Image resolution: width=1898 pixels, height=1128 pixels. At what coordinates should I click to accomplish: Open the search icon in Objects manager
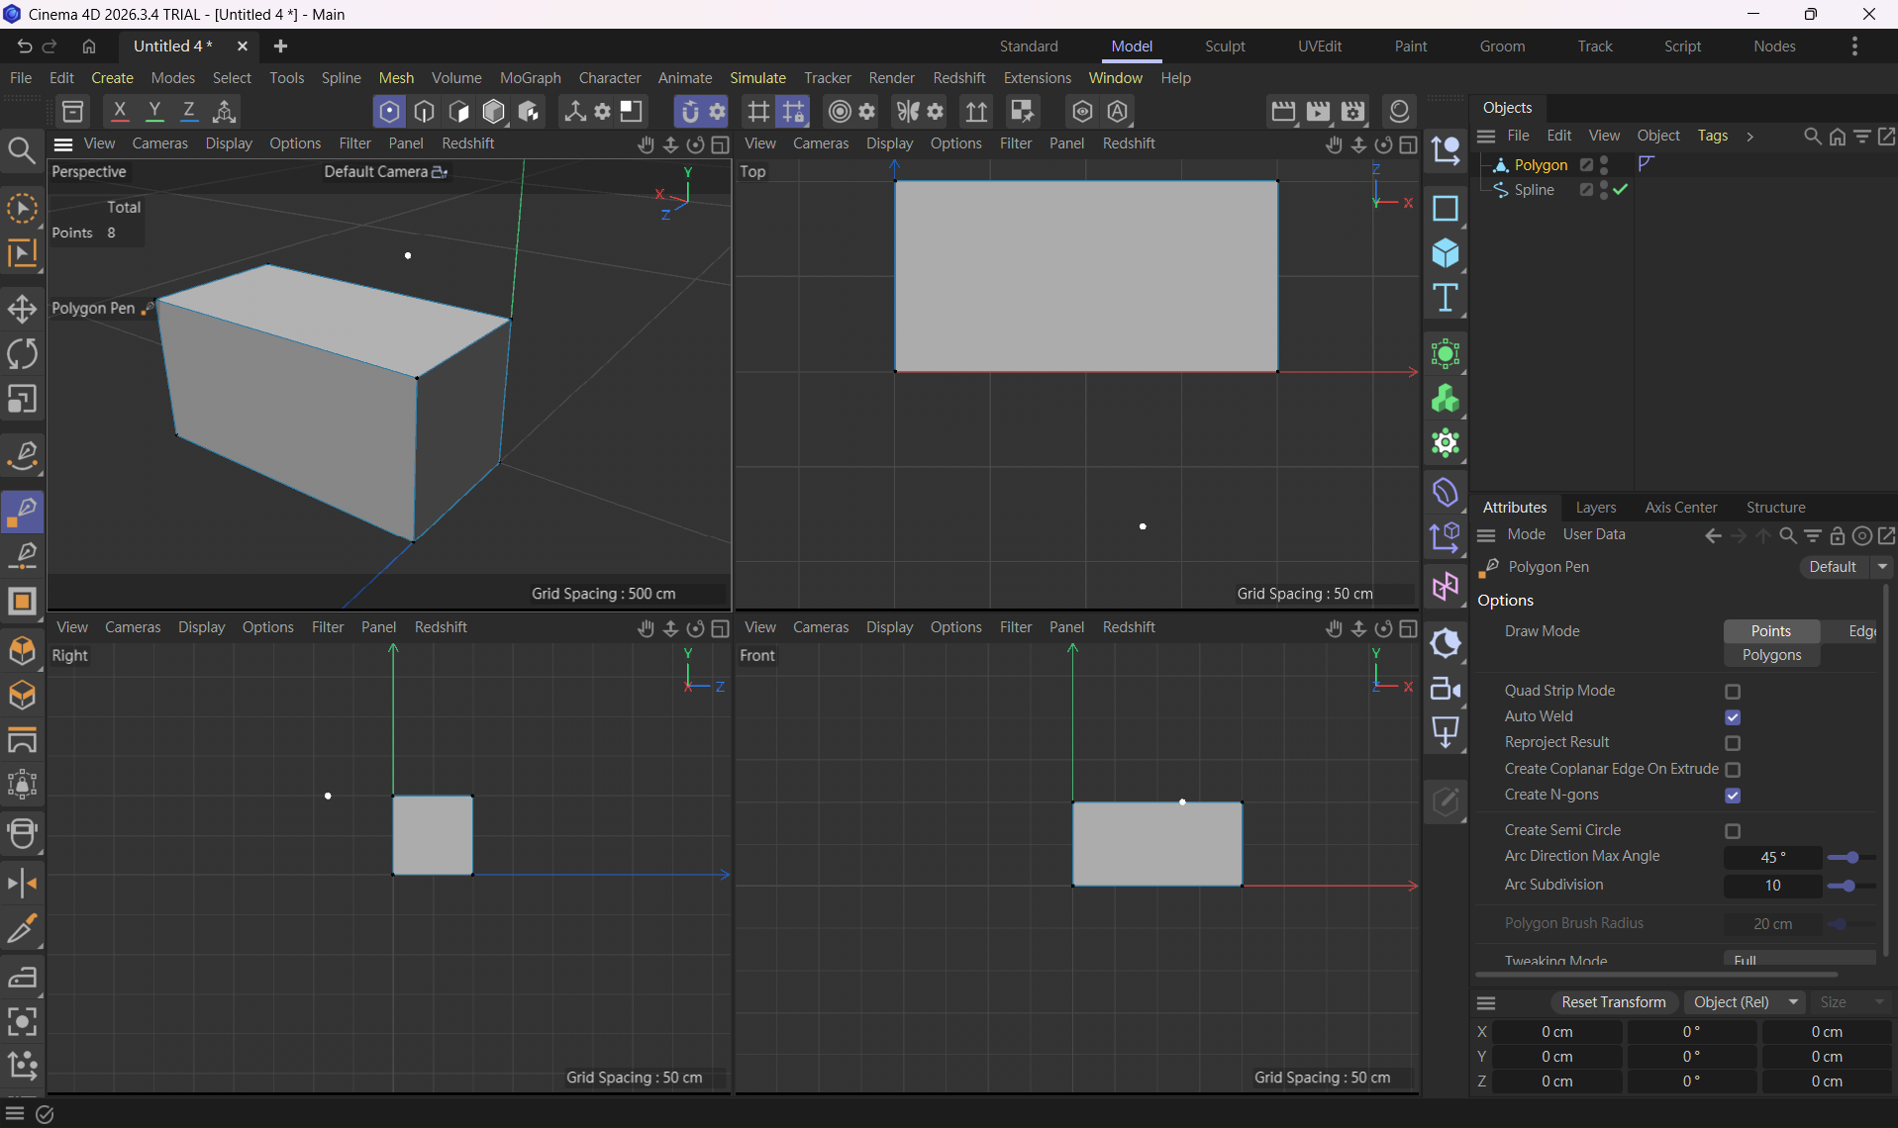tap(1812, 136)
